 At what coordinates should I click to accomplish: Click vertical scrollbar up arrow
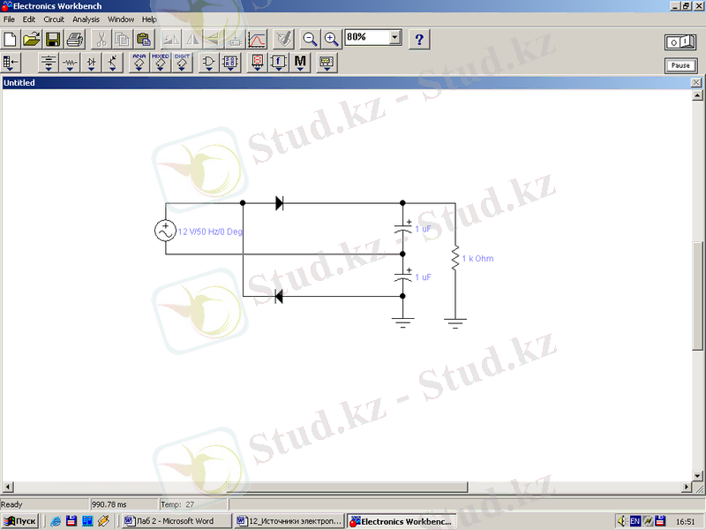point(697,95)
